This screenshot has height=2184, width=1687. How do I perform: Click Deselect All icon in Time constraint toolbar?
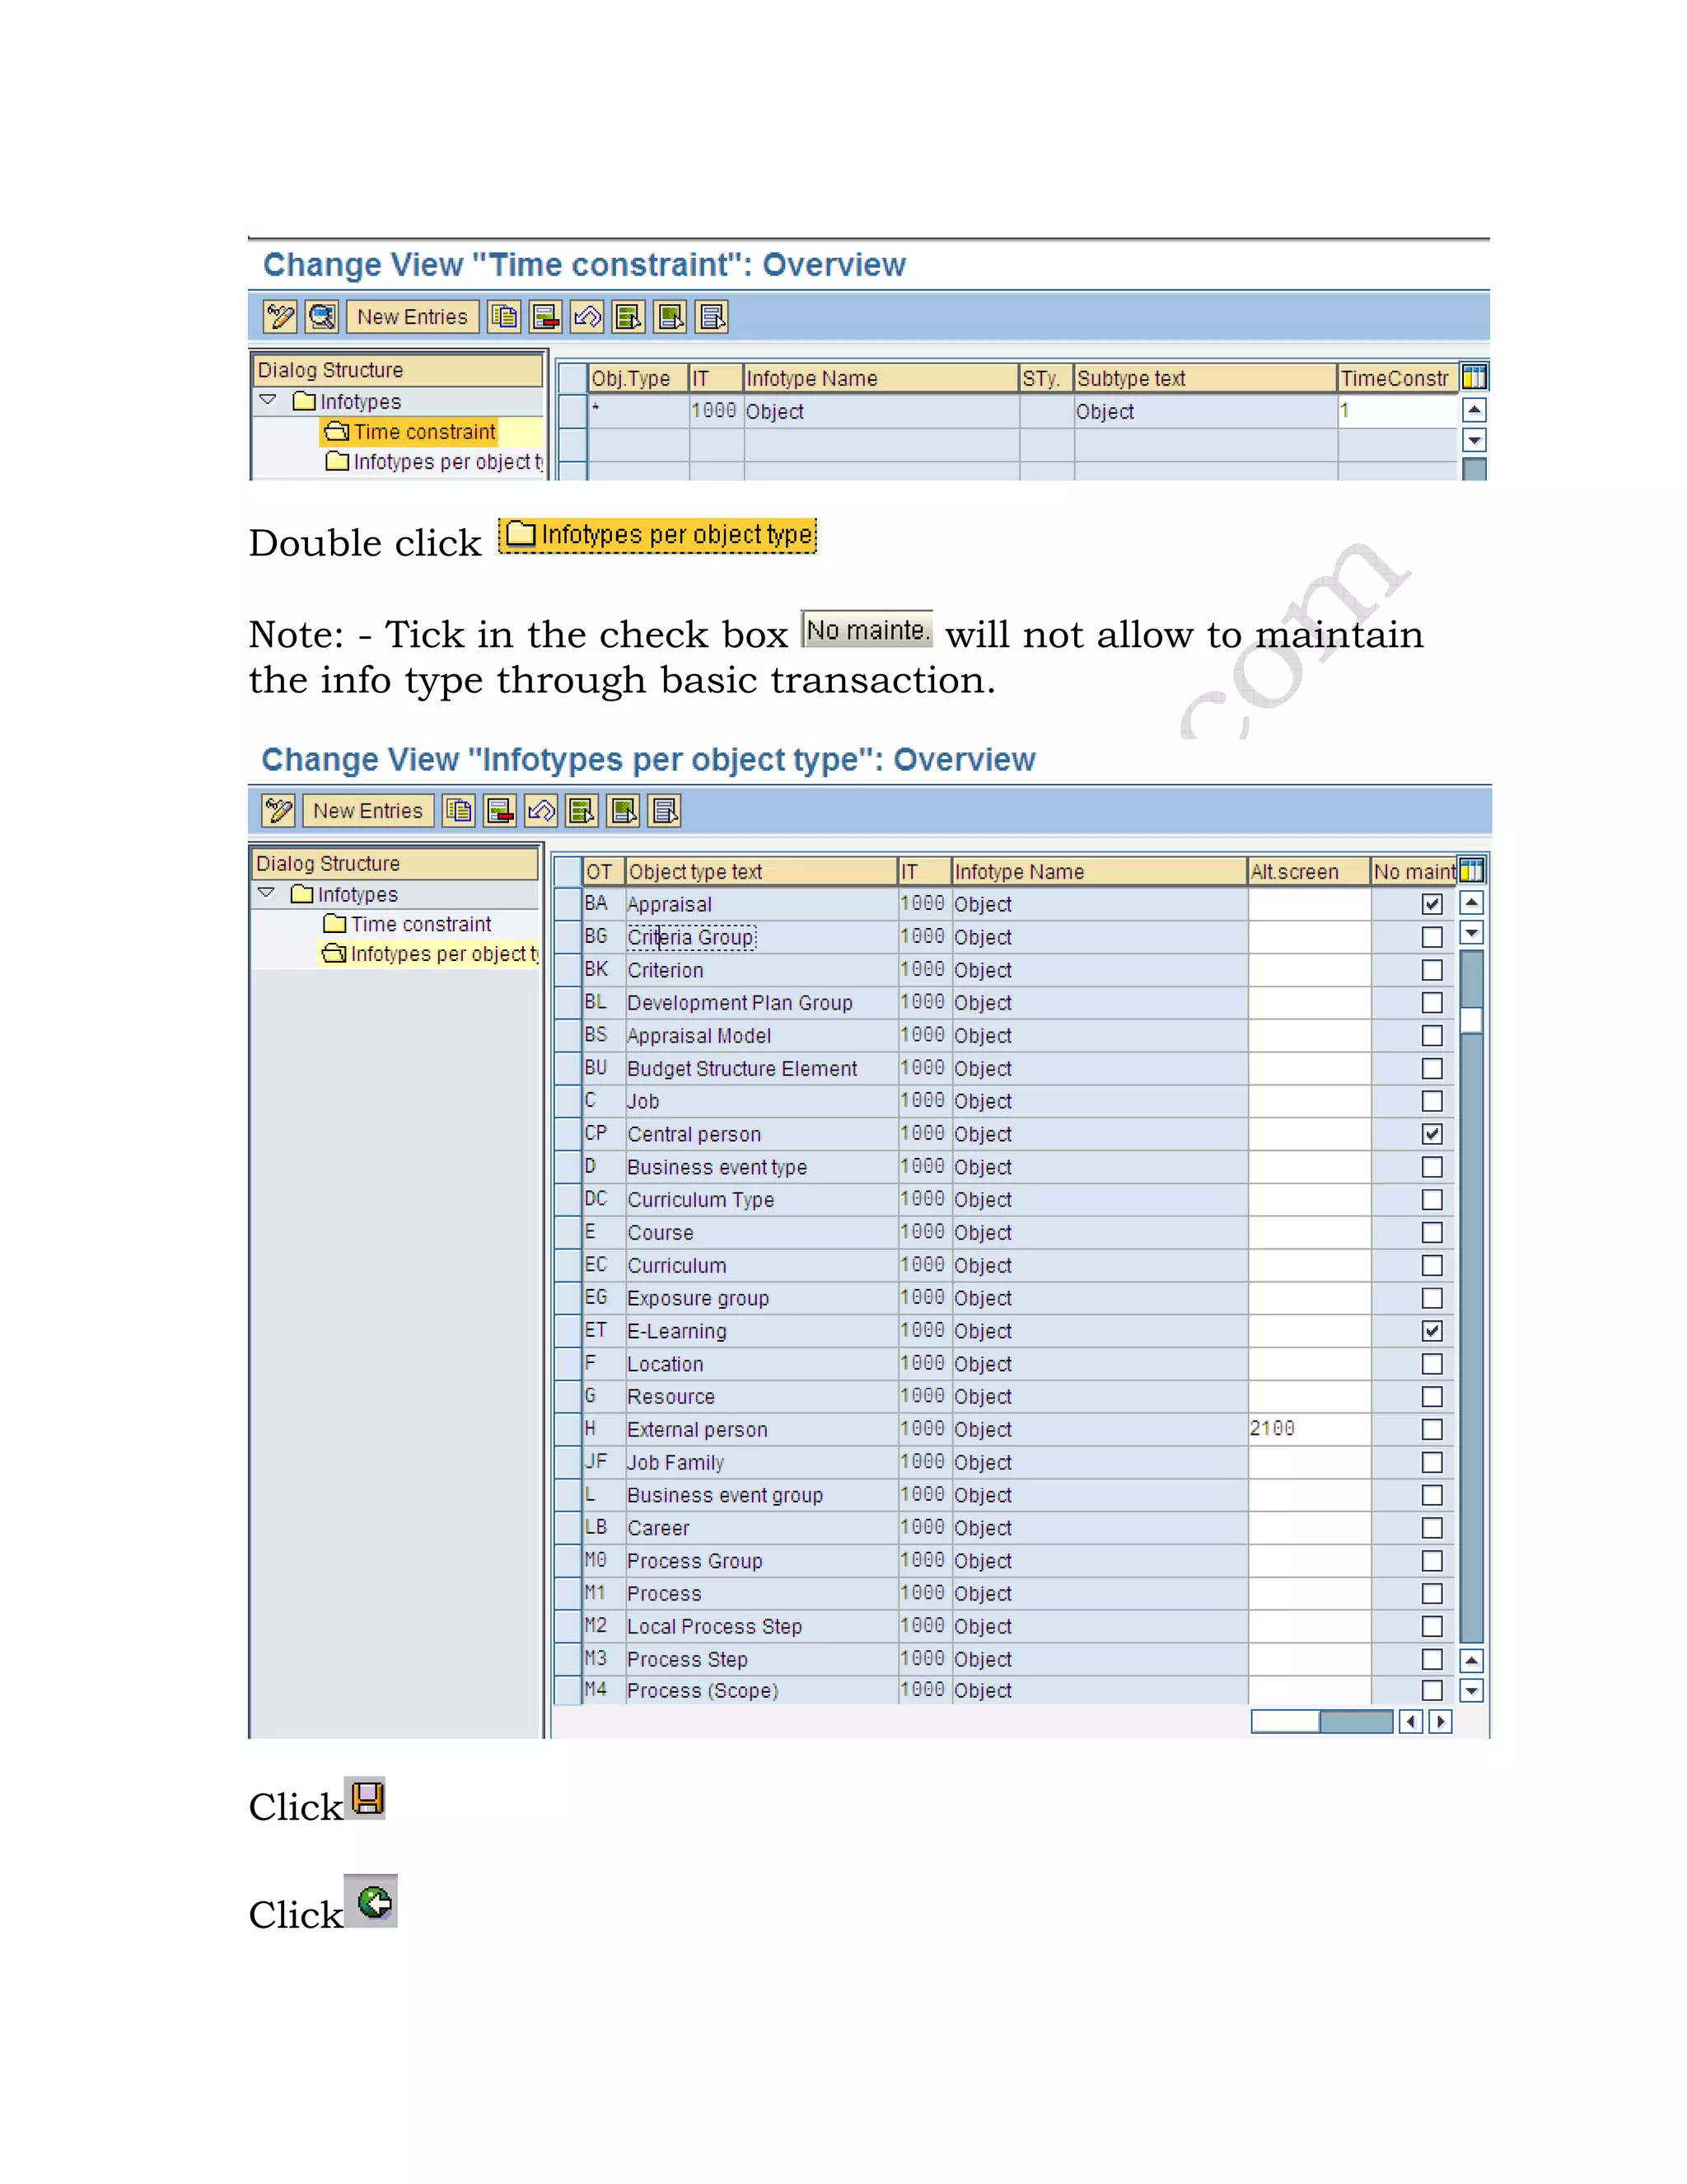(712, 317)
